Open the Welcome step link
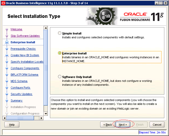 click(x=16, y=29)
